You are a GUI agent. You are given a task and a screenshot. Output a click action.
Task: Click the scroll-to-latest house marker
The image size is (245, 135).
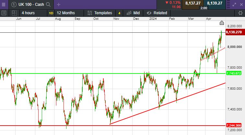pyautogui.click(x=222, y=23)
